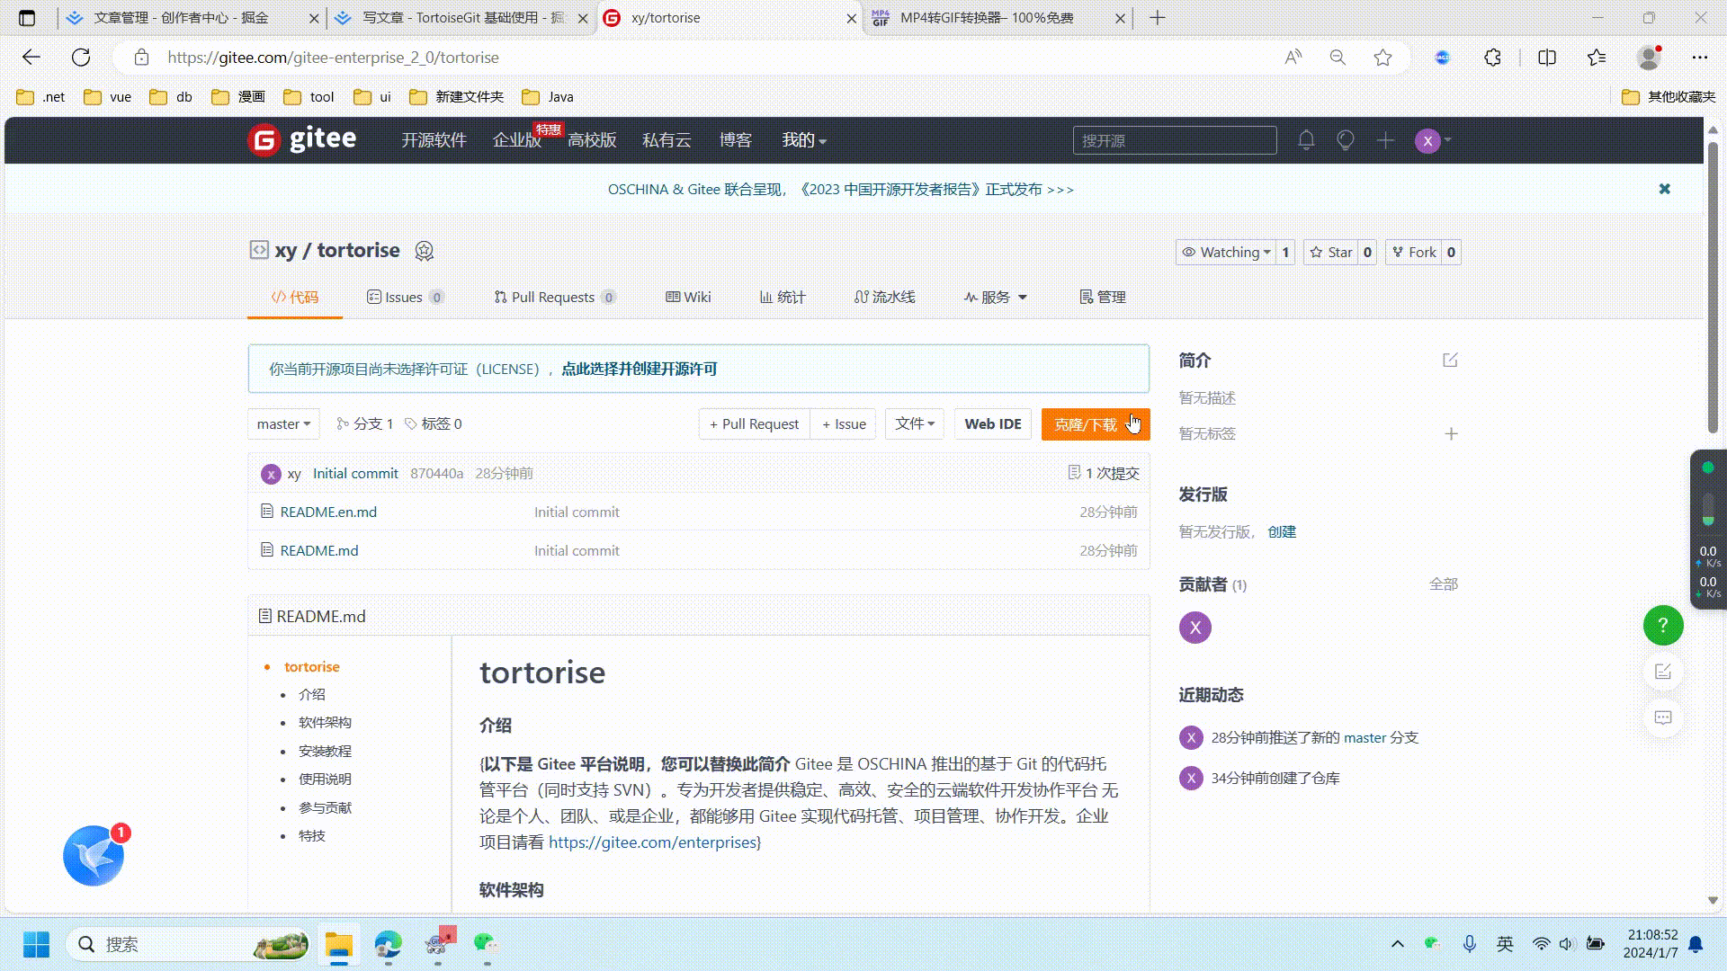Open File Explorer from the taskbar
This screenshot has height=971, width=1727.
[x=339, y=944]
